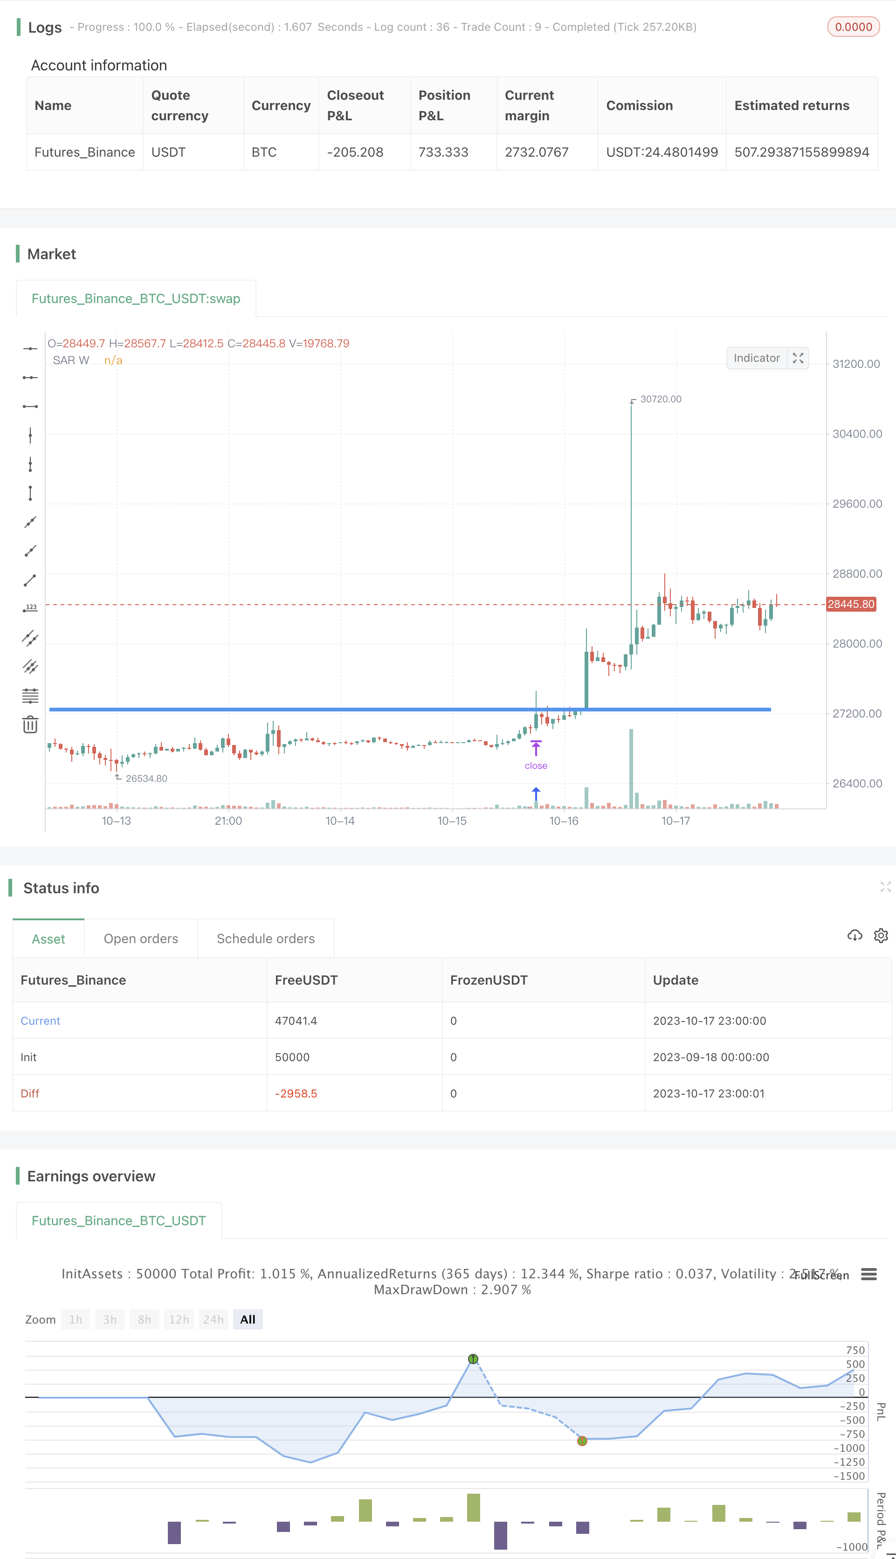This screenshot has height=1559, width=896.
Task: Select the horizontal straight line drawing tool
Action: pyautogui.click(x=30, y=349)
